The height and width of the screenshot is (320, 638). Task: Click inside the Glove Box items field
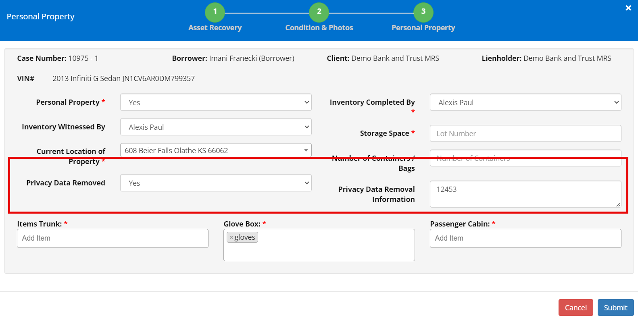319,245
